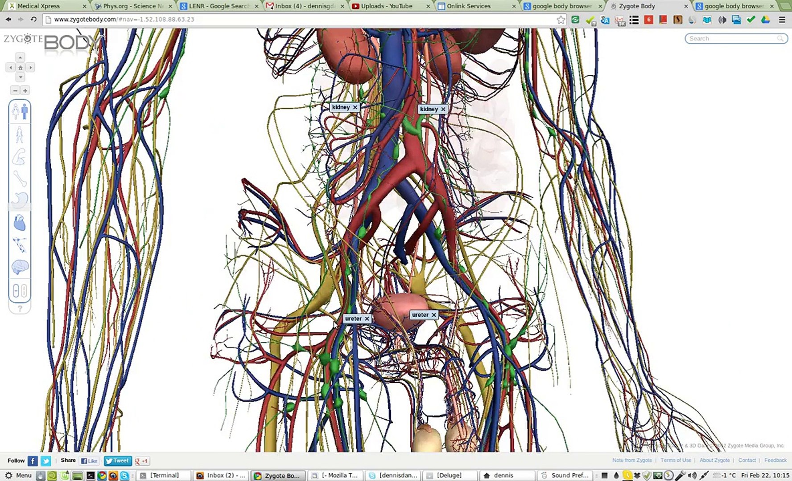Open the Chrome menu hamburger button
792x481 pixels.
782,20
